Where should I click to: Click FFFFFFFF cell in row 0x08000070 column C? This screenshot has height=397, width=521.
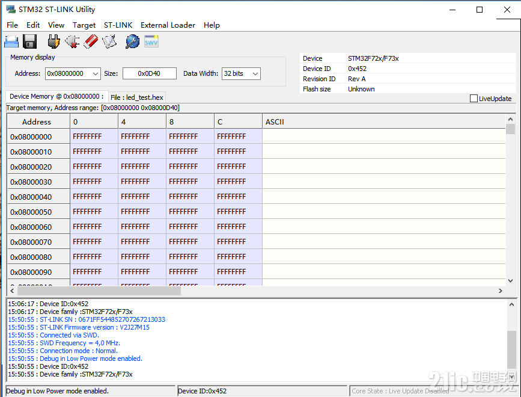238,242
